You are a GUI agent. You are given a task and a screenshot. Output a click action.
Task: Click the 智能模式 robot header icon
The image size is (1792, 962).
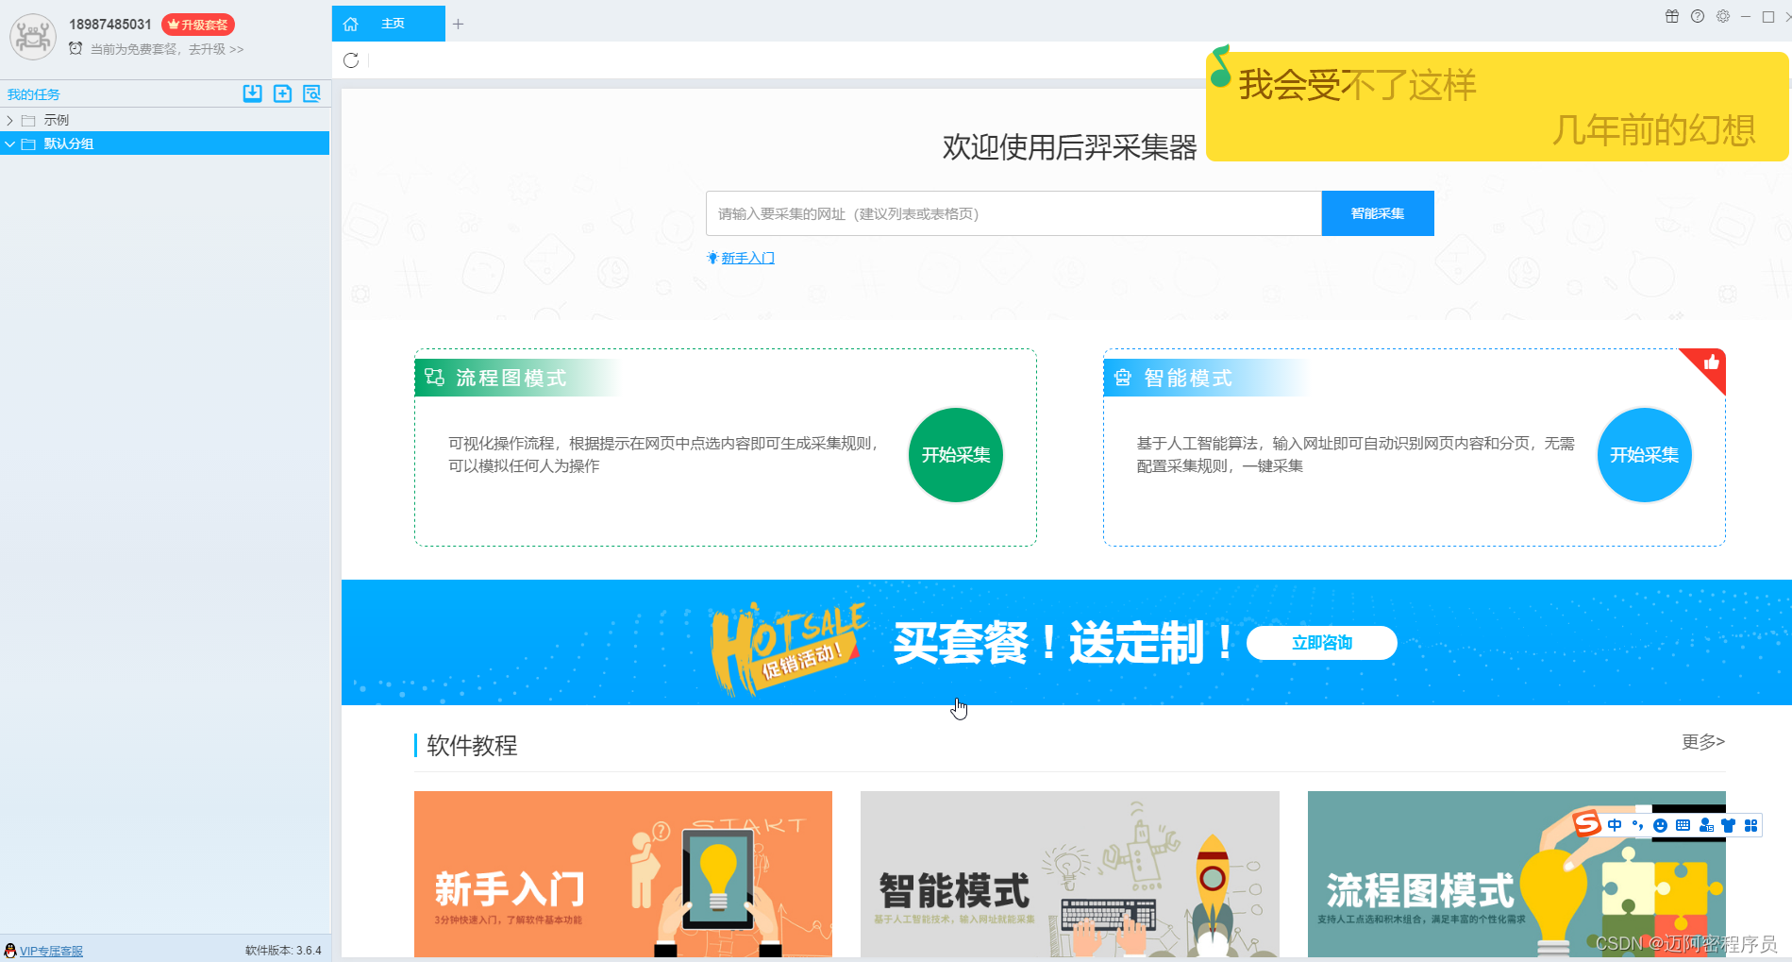coord(1123,378)
